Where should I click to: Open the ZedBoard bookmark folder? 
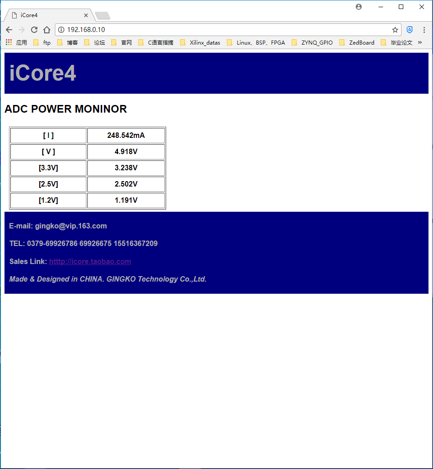pos(357,43)
